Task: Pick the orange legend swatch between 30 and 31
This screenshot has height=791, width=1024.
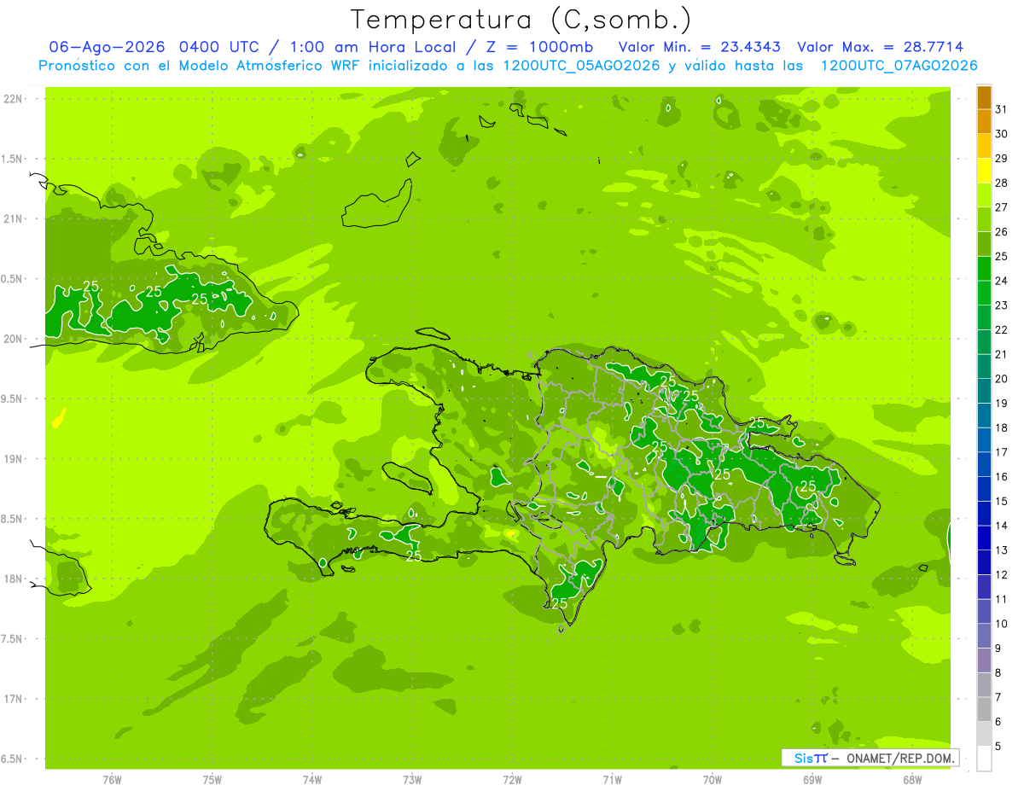Action: [984, 122]
